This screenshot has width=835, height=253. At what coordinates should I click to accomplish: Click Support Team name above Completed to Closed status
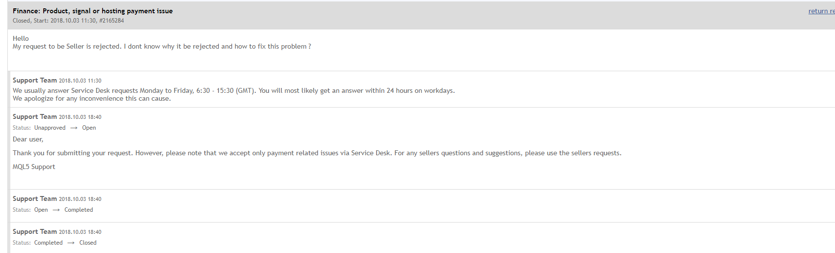pyautogui.click(x=35, y=232)
